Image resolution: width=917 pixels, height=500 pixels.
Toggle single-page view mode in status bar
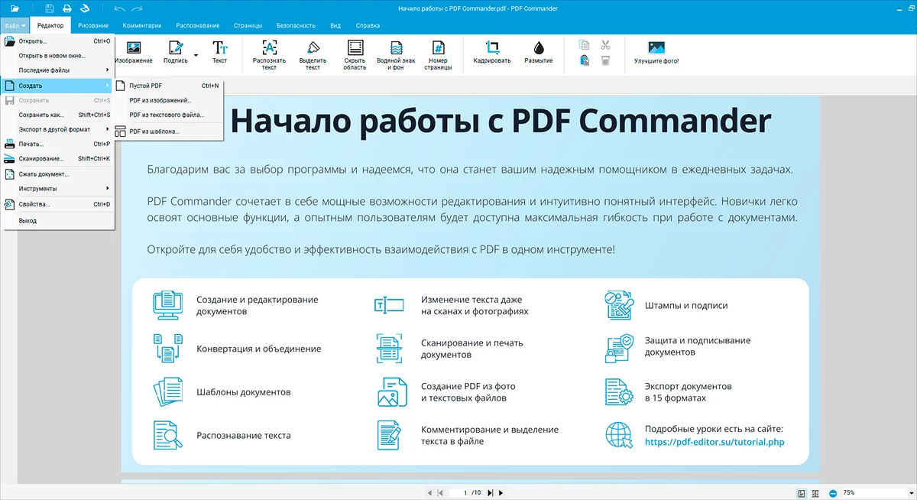point(802,493)
